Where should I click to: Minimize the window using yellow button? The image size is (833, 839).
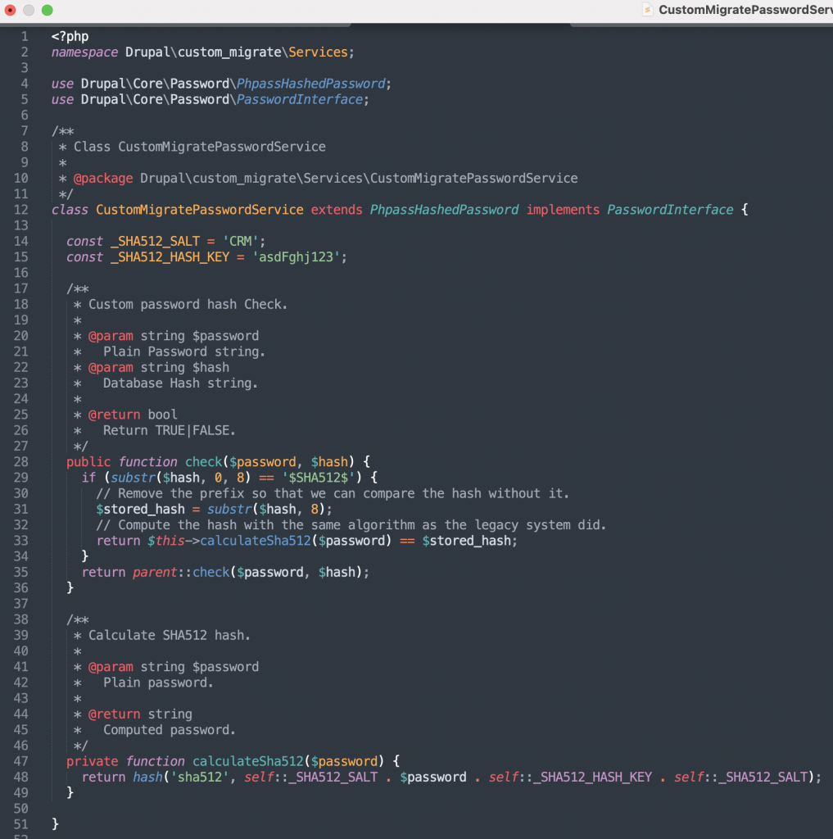pos(29,10)
